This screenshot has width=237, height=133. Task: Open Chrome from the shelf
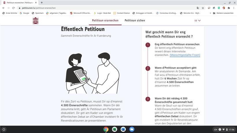[x=106, y=129]
